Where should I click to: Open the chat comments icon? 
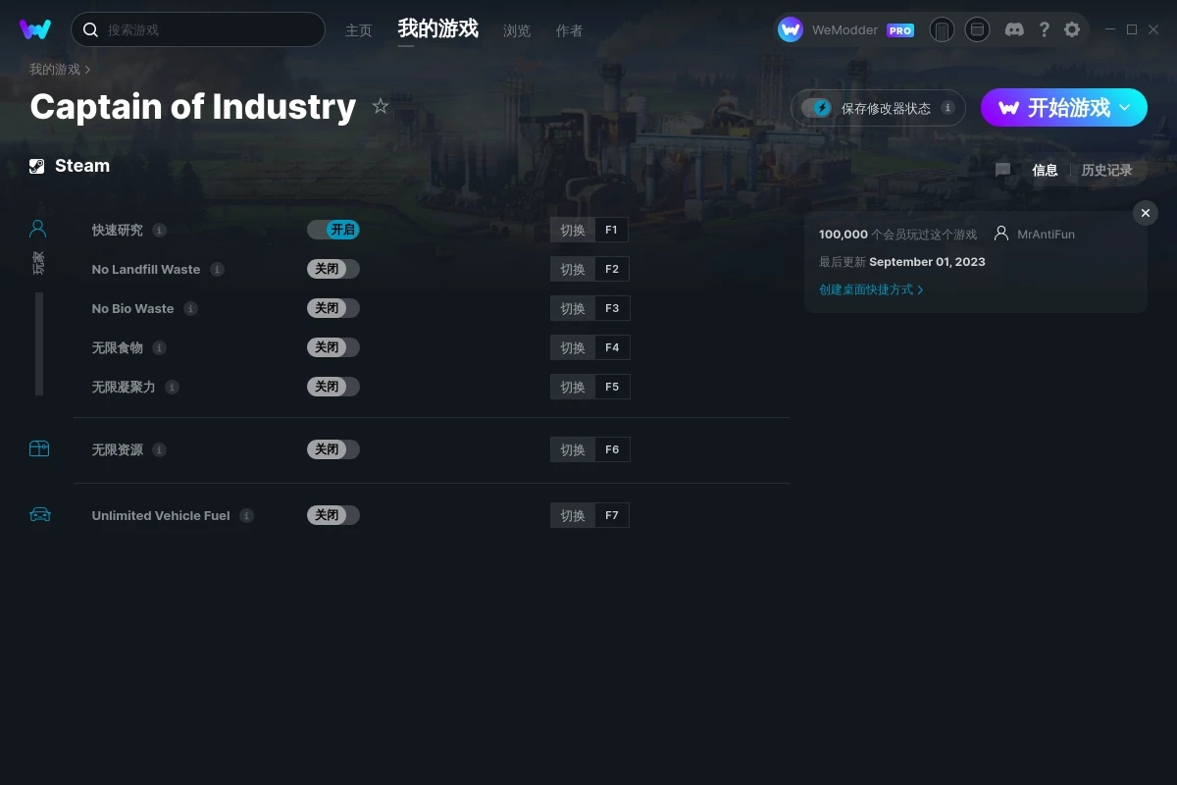(1002, 170)
